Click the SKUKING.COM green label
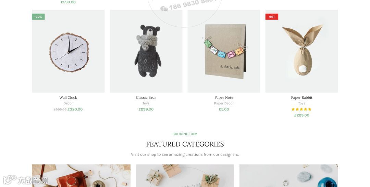The image size is (370, 187). coord(185,134)
